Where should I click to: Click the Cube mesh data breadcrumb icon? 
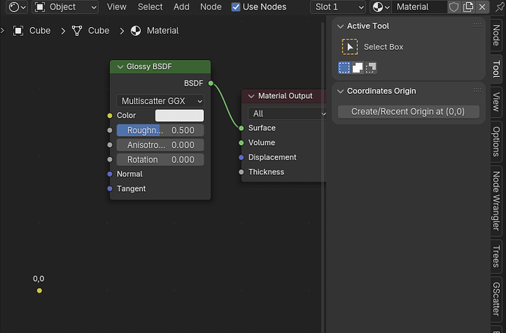tap(77, 31)
